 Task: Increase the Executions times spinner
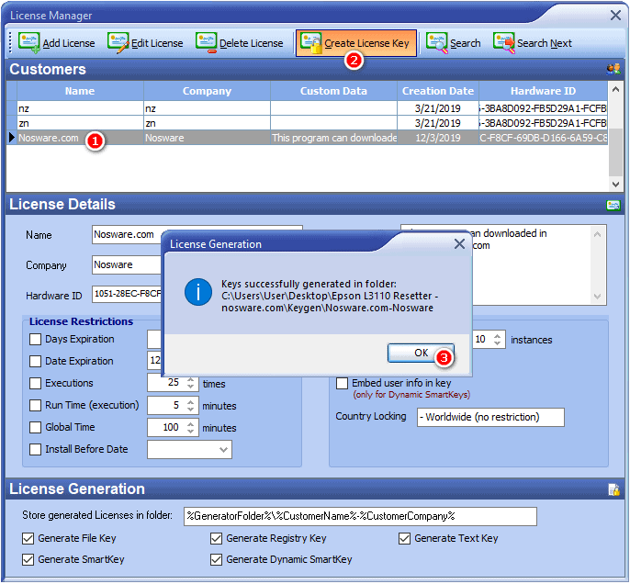click(190, 379)
